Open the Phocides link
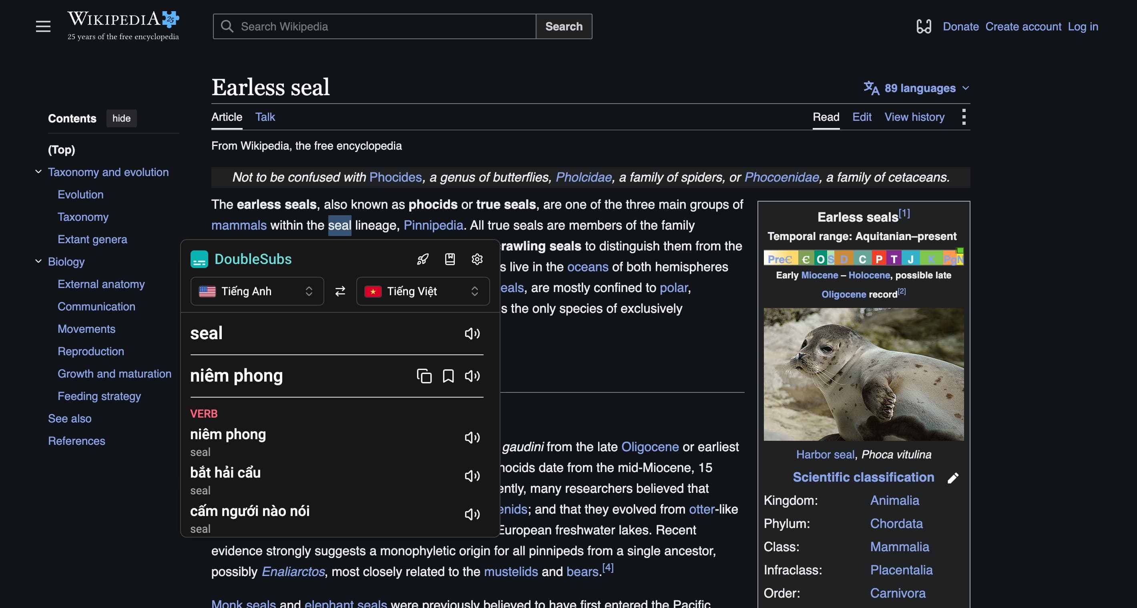The height and width of the screenshot is (608, 1137). tap(396, 177)
